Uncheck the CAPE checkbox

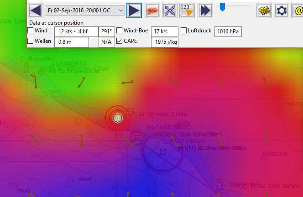(120, 41)
